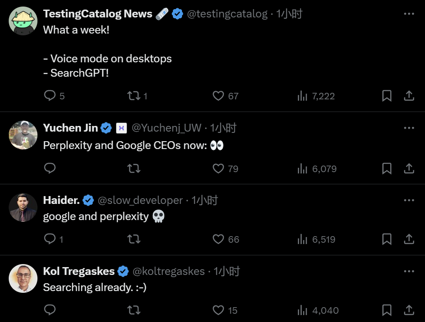
Task: Reply to TestingCatalog News tweet
Action: tap(50, 95)
